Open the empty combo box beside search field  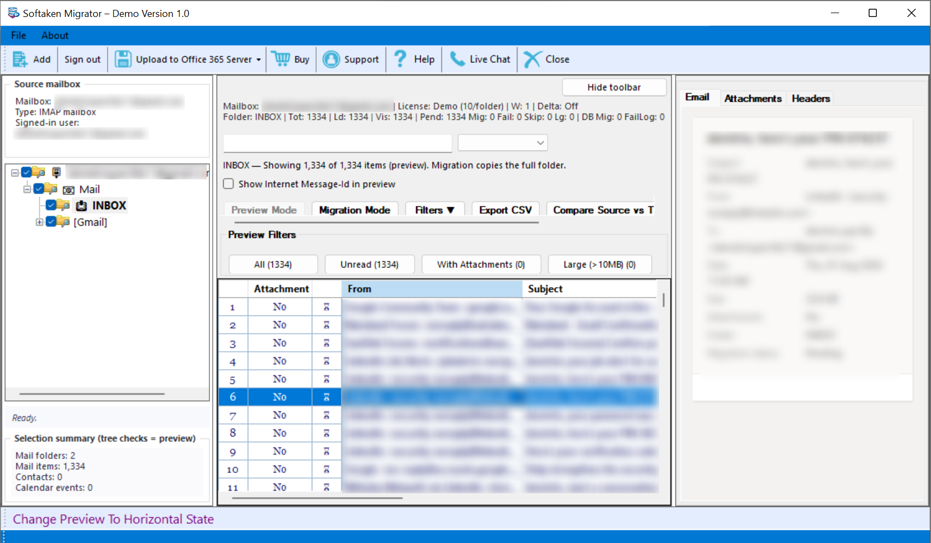pyautogui.click(x=503, y=143)
